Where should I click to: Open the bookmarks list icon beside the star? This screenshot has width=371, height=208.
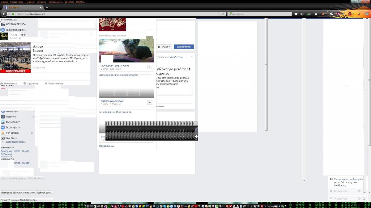[302, 14]
